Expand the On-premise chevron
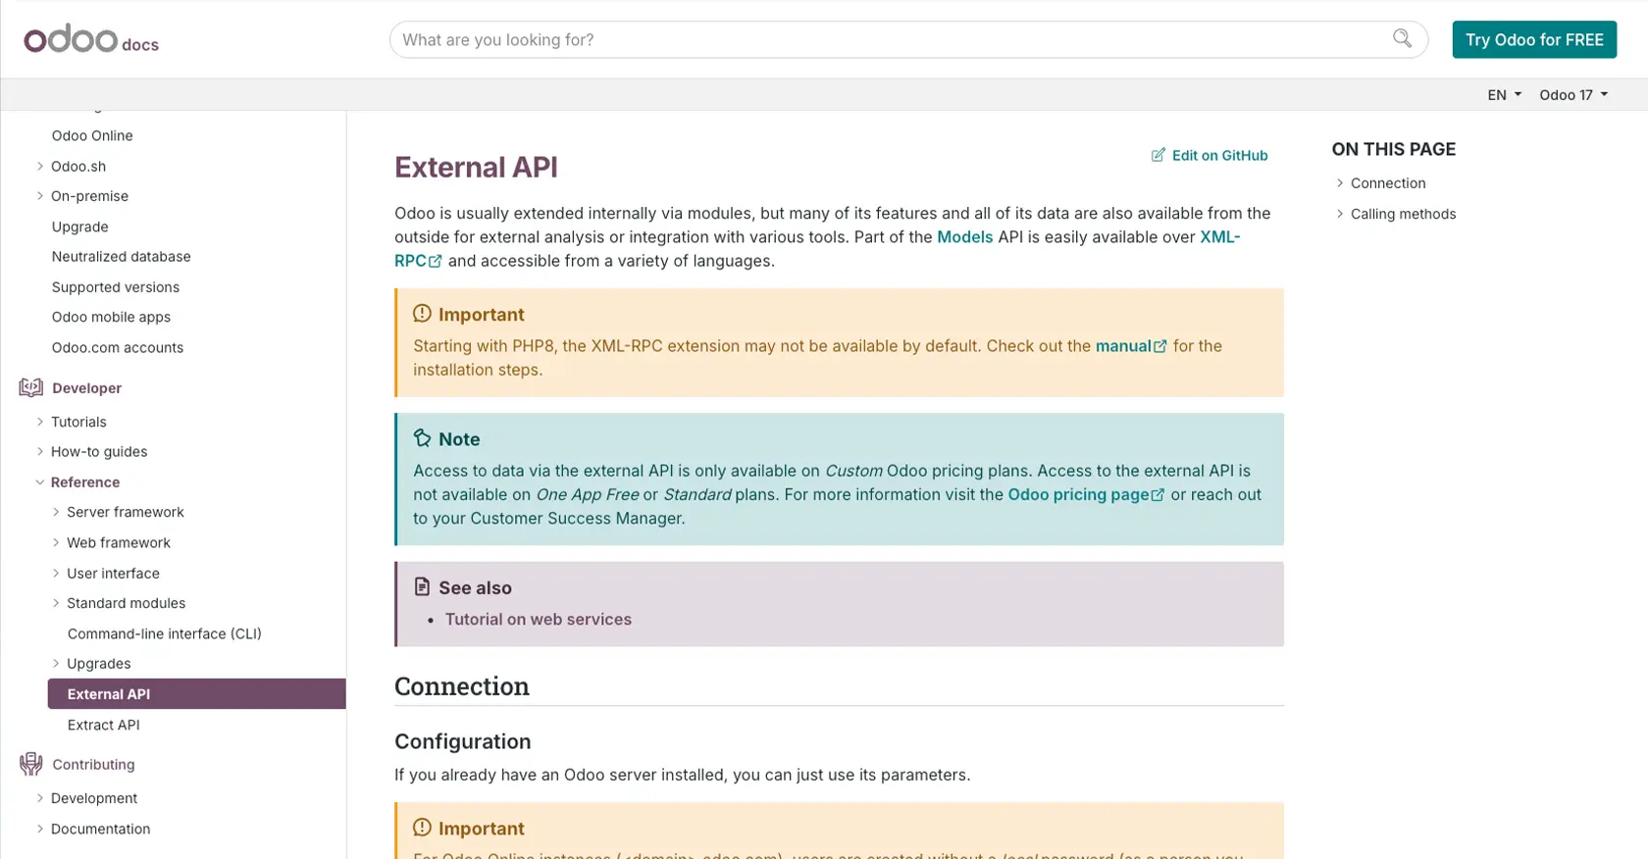Image resolution: width=1648 pixels, height=859 pixels. click(40, 196)
